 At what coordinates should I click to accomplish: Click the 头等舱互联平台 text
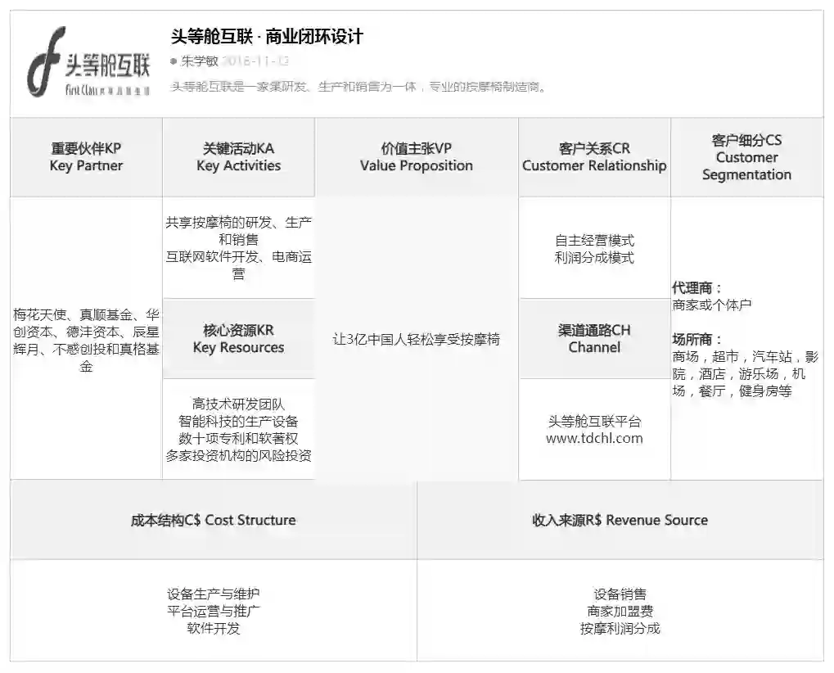coord(594,422)
